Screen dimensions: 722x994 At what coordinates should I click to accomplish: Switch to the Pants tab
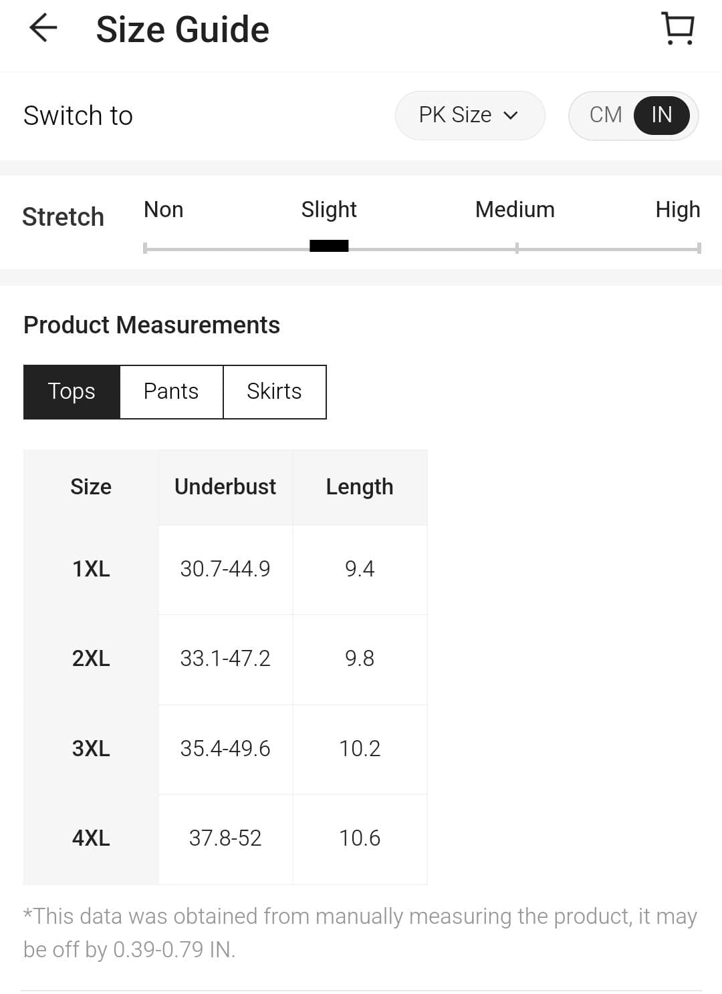tap(171, 391)
